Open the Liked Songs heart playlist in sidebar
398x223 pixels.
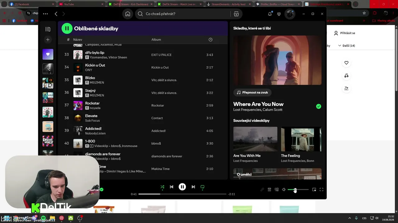(x=48, y=54)
